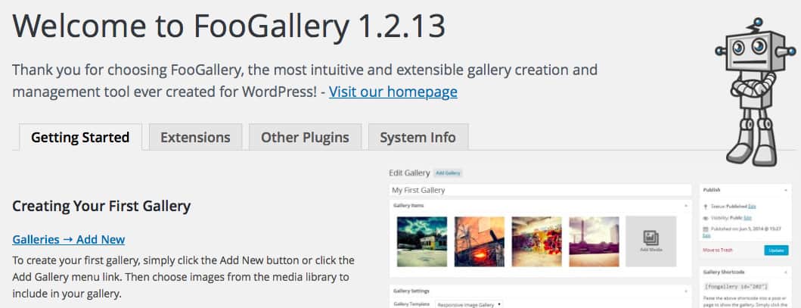The height and width of the screenshot is (308, 801).
Task: Go to the System Info tab
Action: [418, 137]
